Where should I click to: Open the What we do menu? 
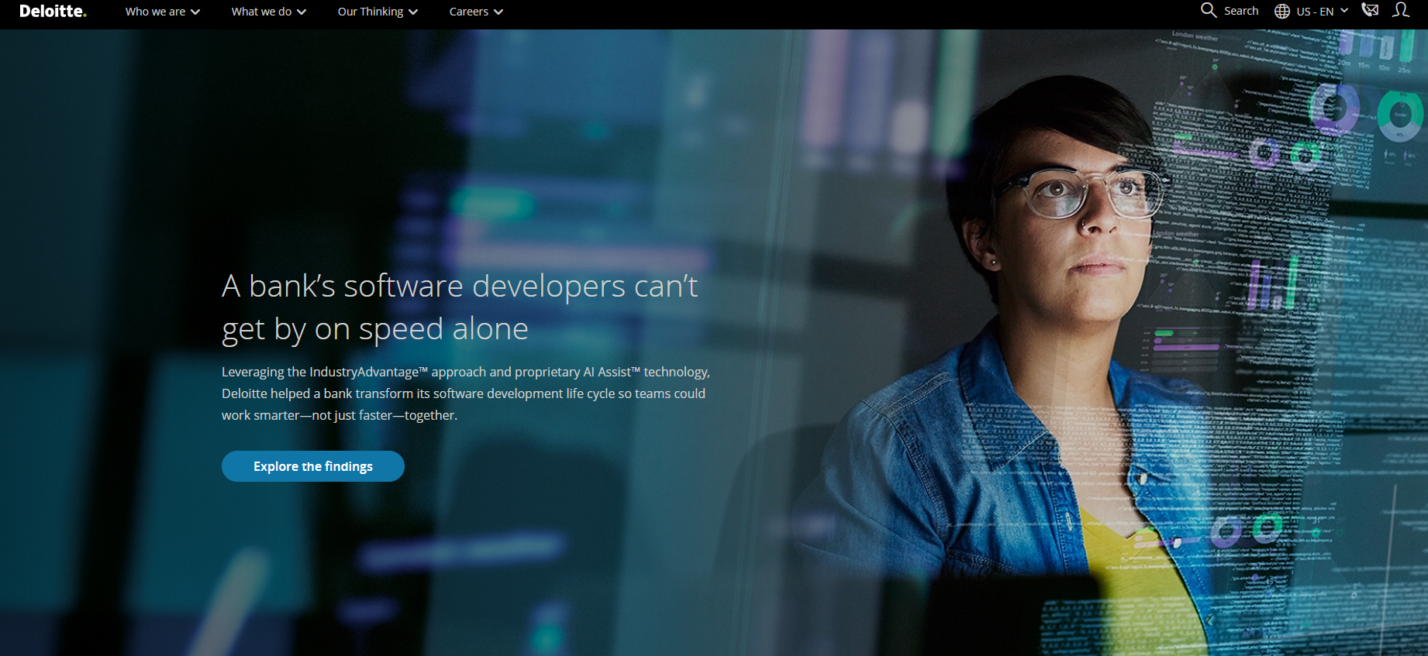(x=261, y=12)
